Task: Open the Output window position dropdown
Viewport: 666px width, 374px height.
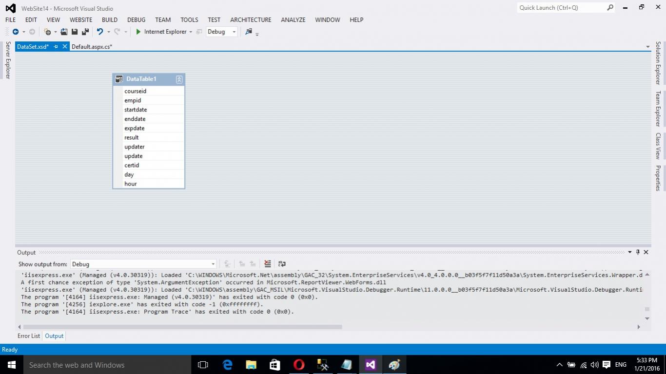Action: click(629, 252)
